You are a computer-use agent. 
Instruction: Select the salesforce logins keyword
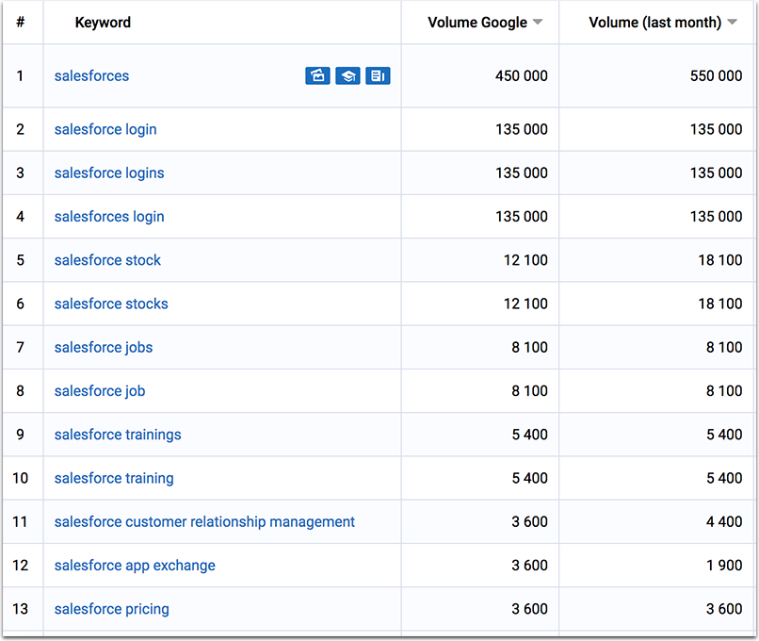(109, 173)
